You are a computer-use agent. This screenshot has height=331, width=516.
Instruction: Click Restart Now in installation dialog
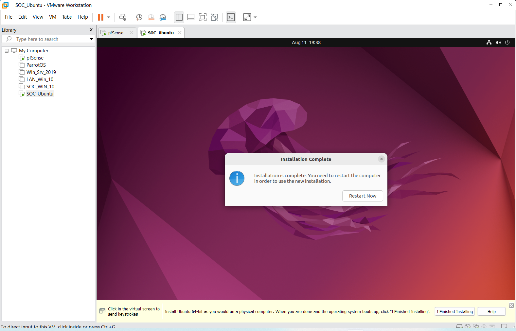click(363, 196)
